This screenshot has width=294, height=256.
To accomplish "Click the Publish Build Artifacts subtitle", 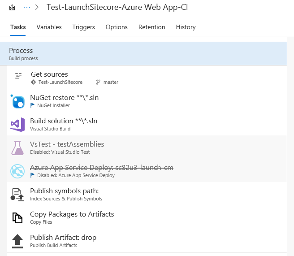I will (54, 245).
